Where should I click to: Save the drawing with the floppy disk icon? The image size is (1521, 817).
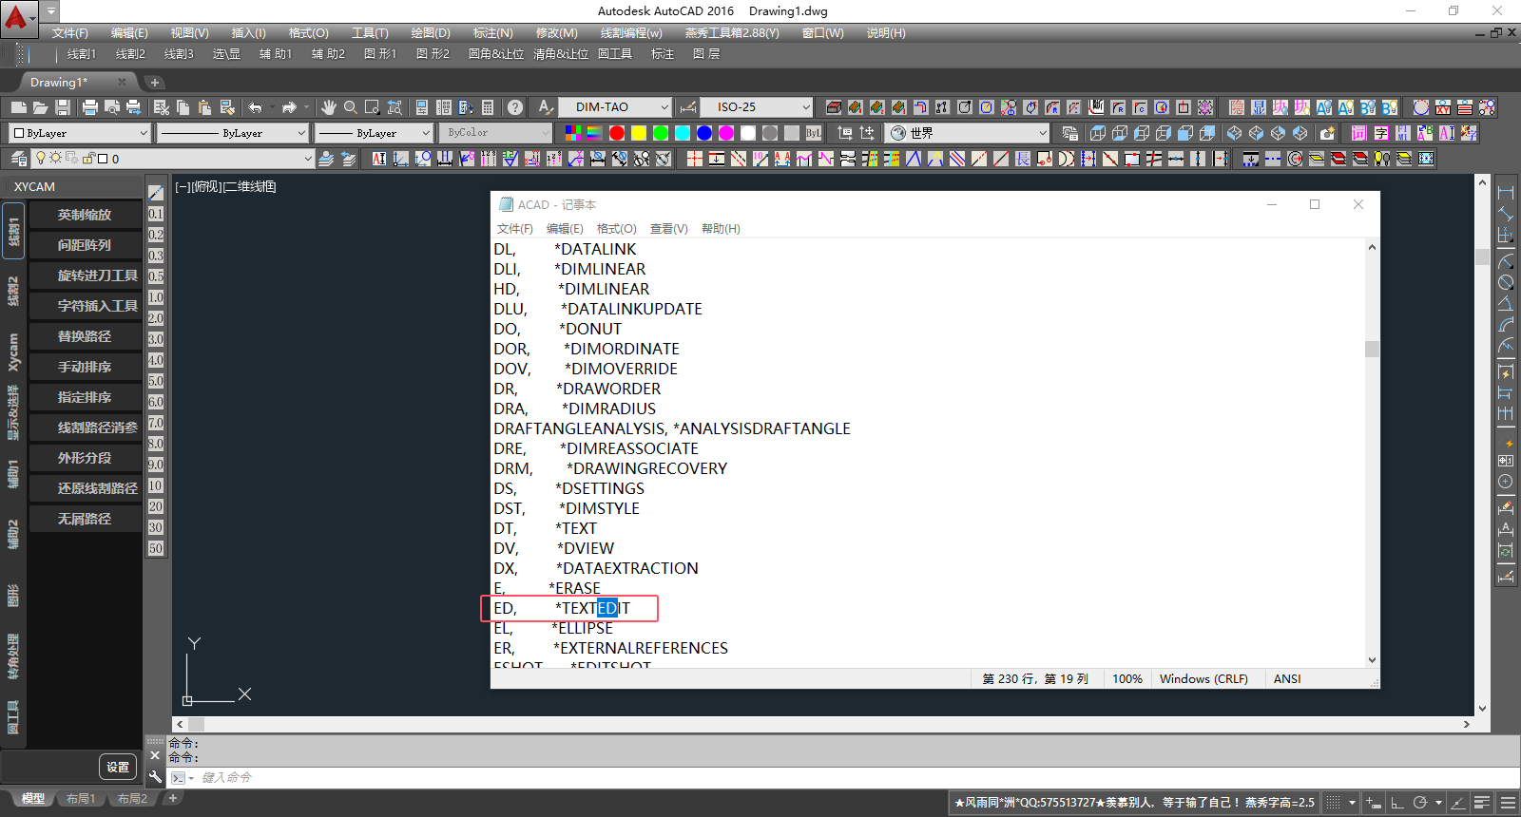tap(63, 107)
